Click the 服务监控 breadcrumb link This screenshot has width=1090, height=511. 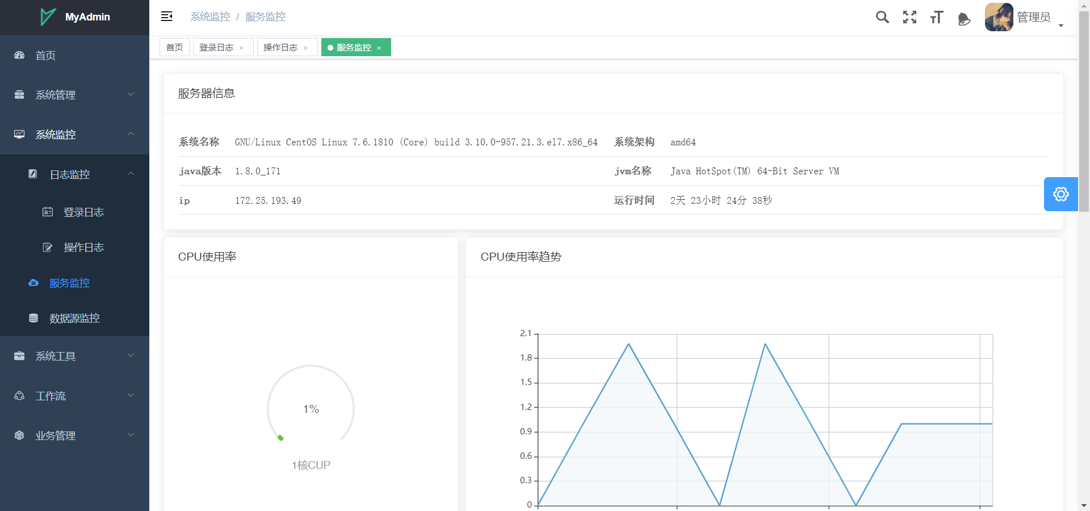[x=265, y=17]
